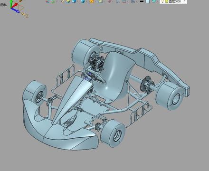Click the white page icon beside black line

[148, 1]
